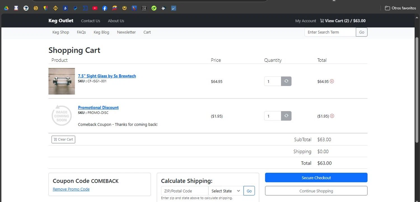Open the Facebook bookmark icon

tap(105, 8)
